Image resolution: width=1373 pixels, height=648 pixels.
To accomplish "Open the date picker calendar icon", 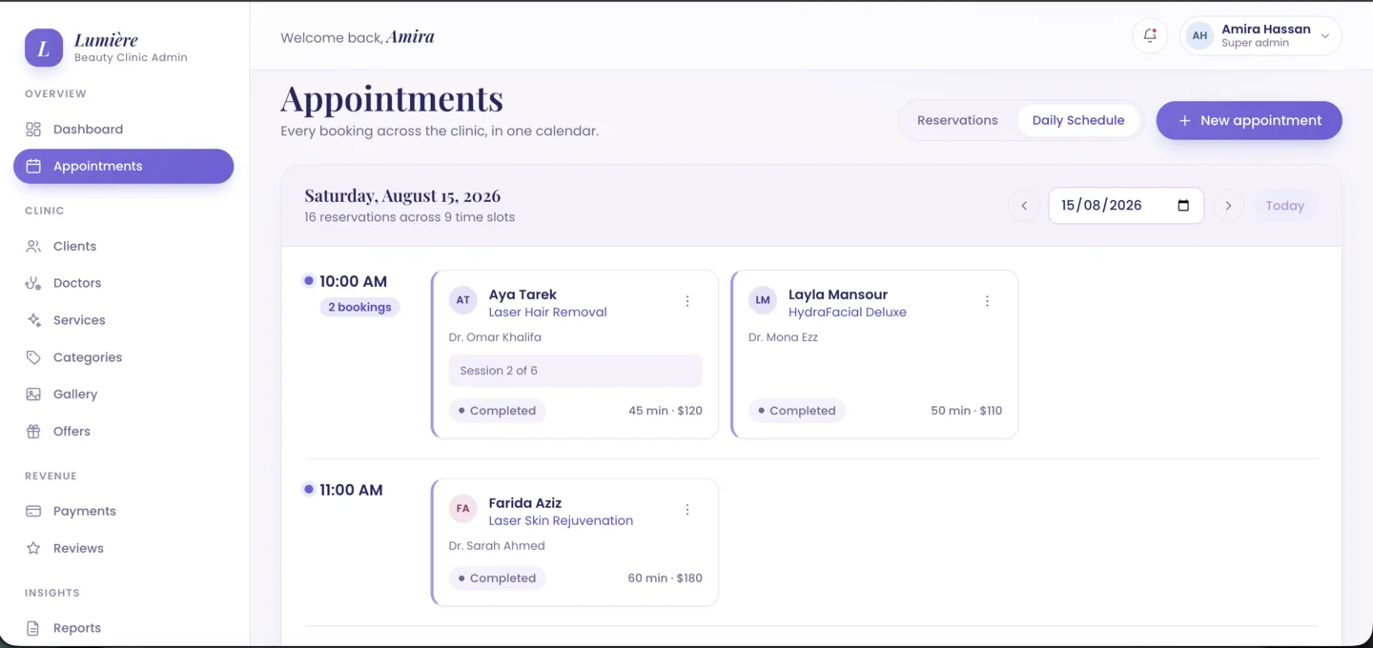I will click(x=1183, y=206).
